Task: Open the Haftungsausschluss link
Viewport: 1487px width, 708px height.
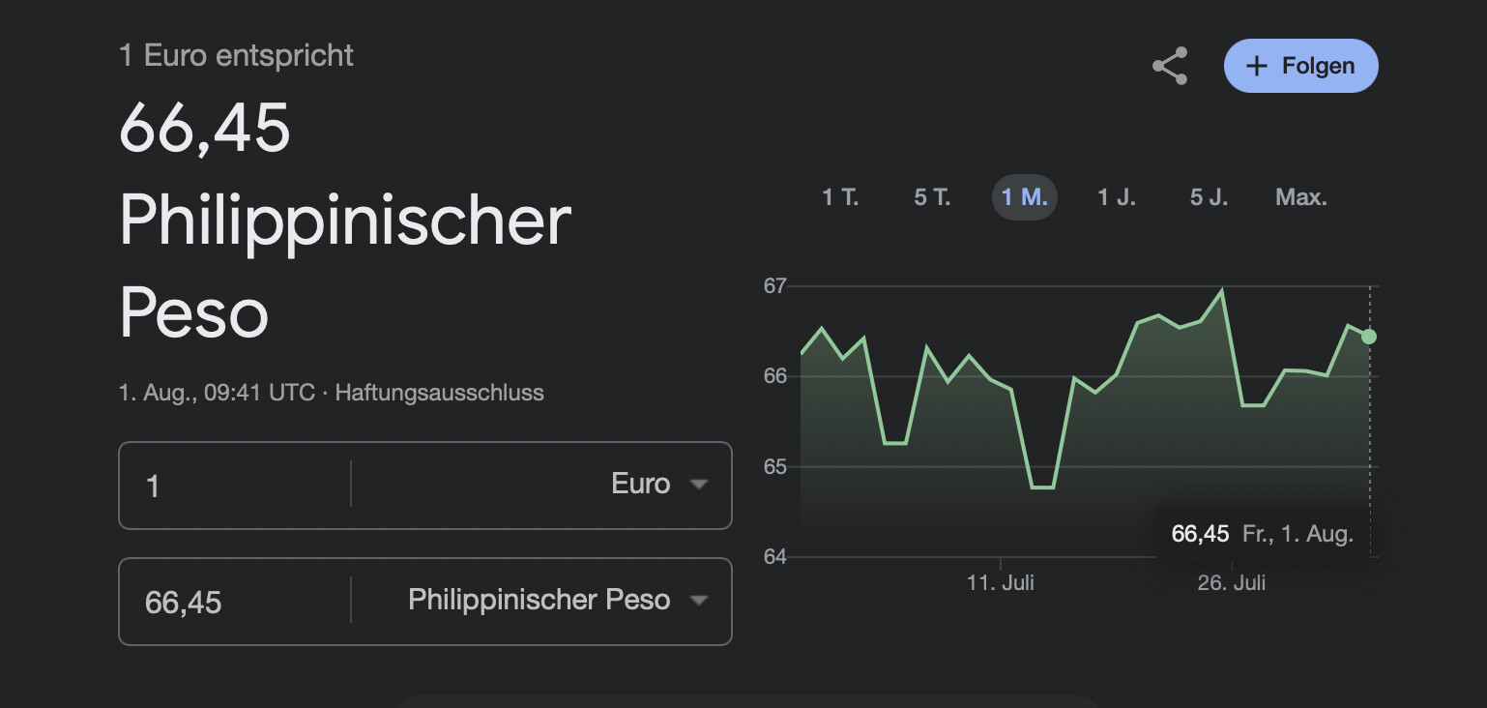Action: [439, 393]
